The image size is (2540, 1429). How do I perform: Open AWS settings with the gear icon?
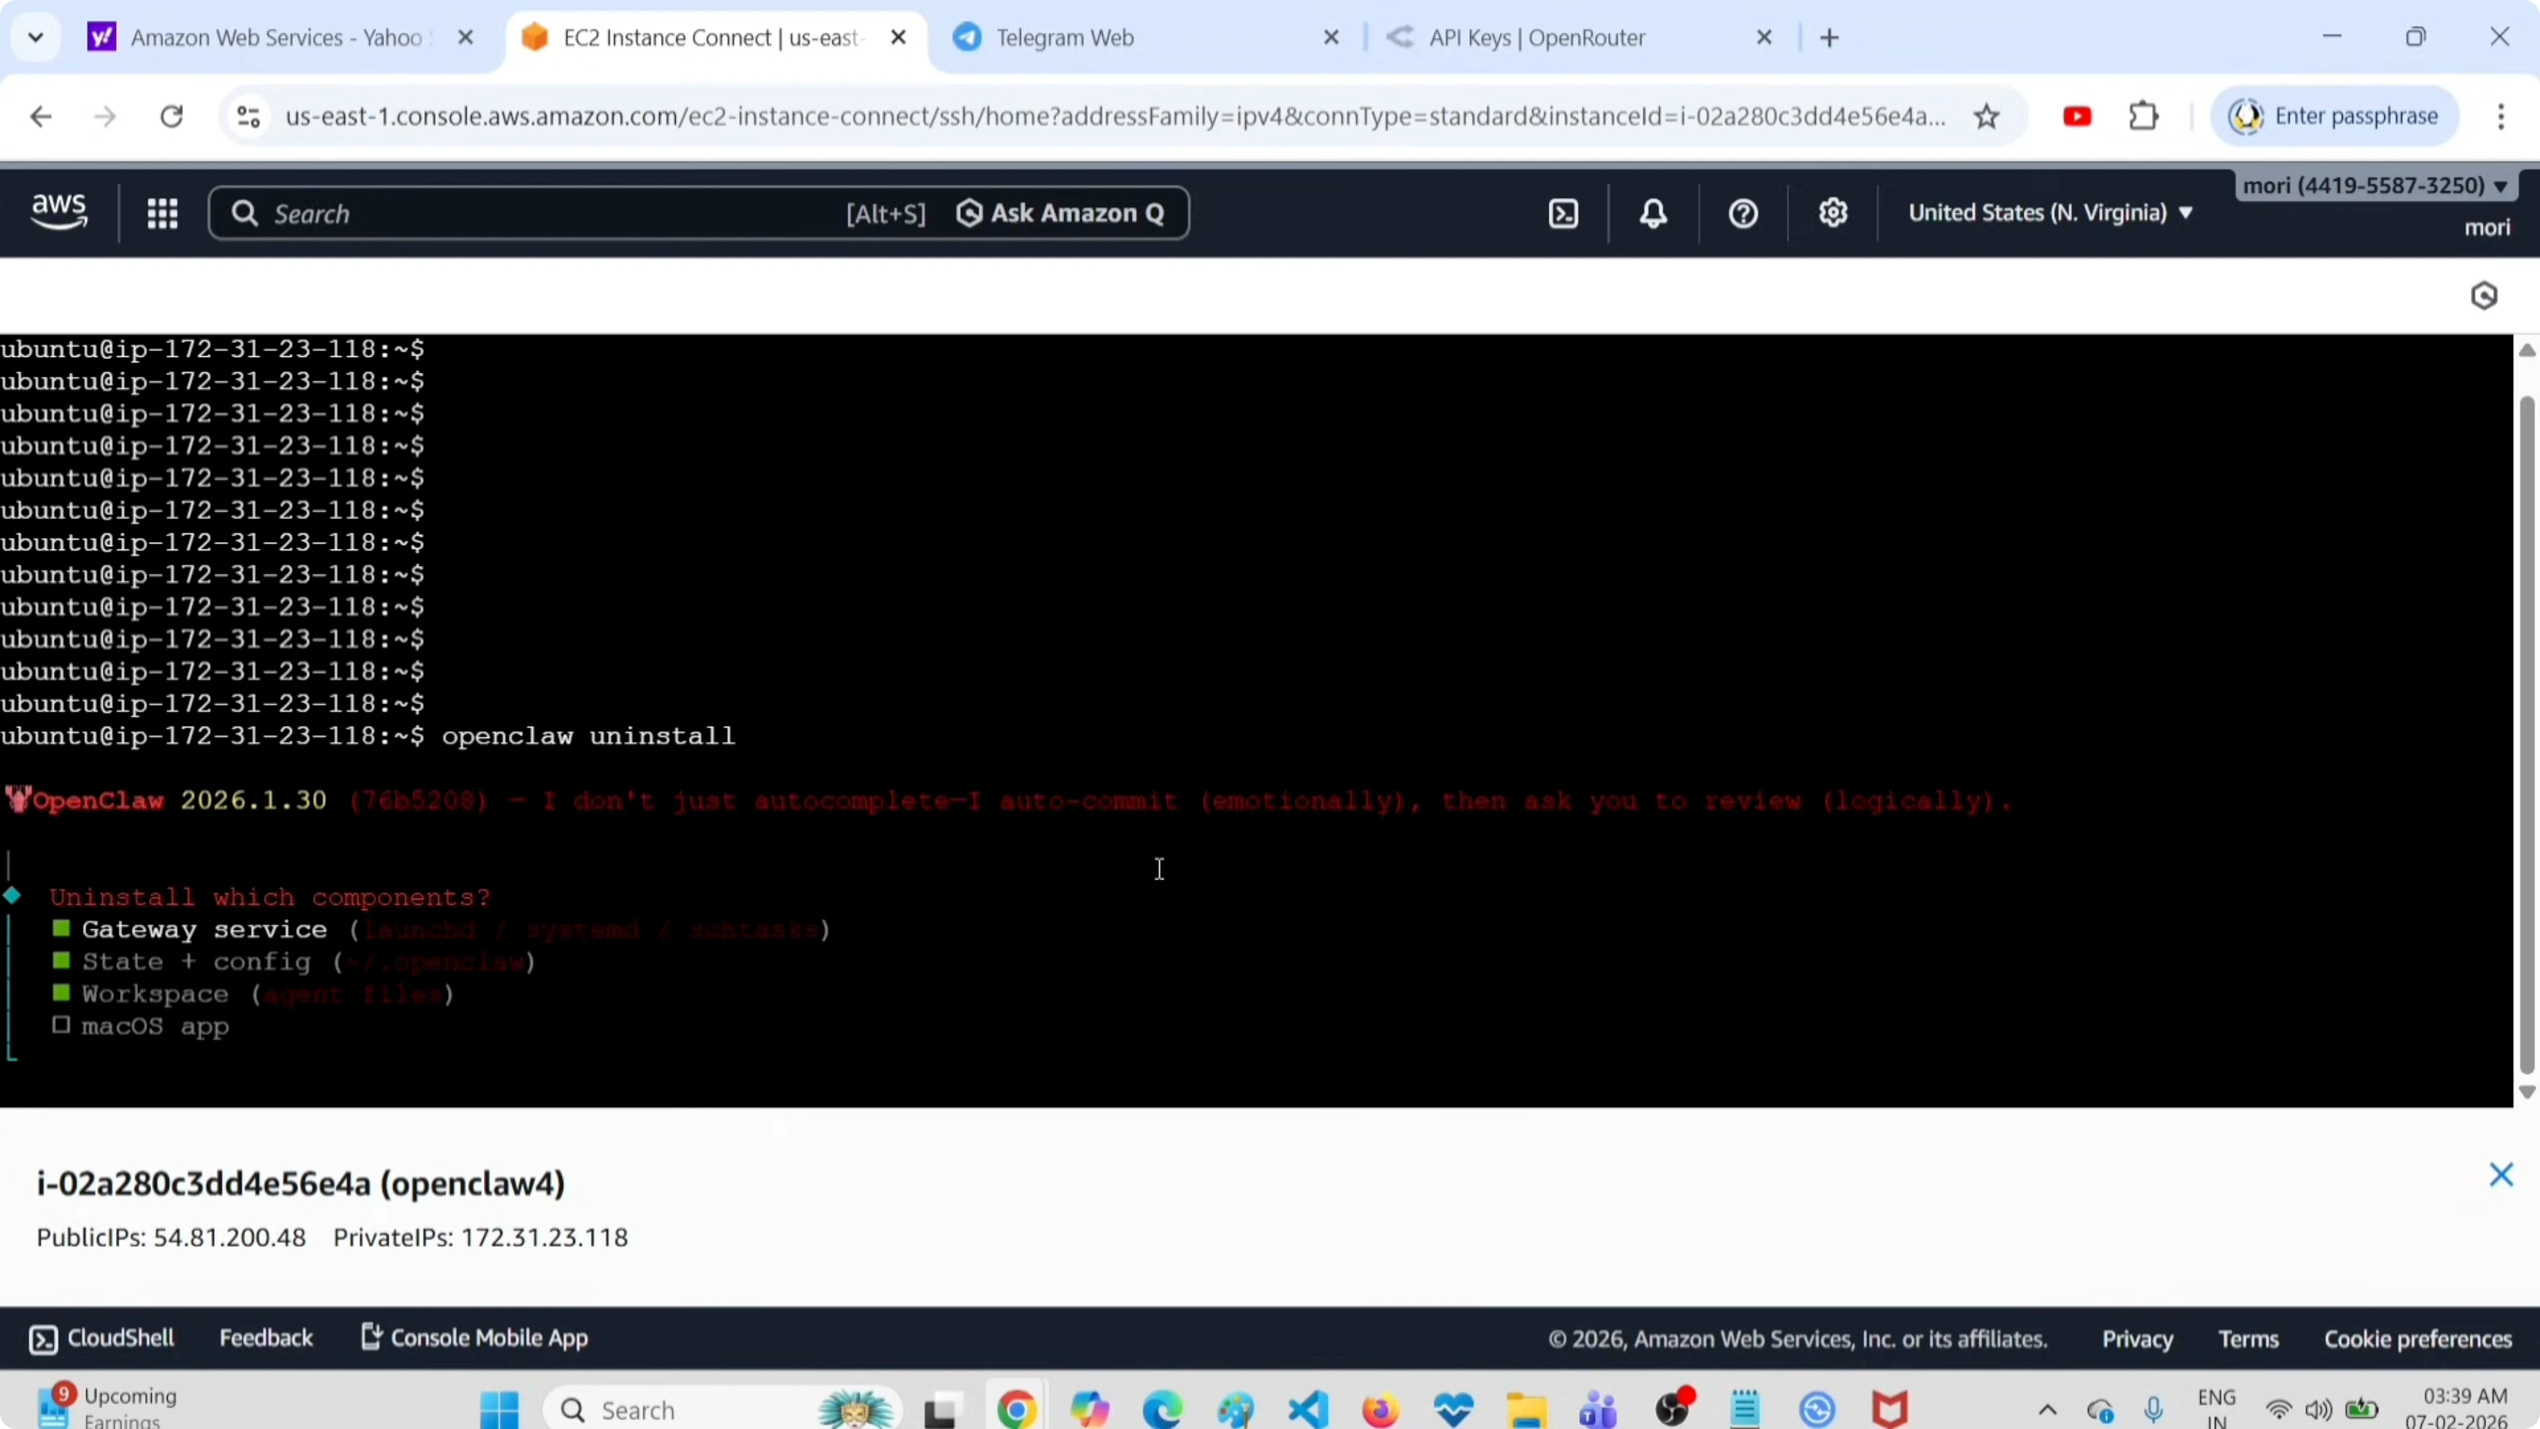(x=1832, y=212)
